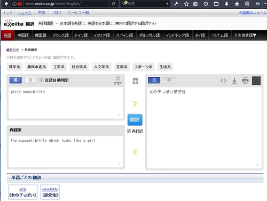The height and width of the screenshot is (201, 267).
Task: Bookmark page with the star icon
Action: click(186, 4)
